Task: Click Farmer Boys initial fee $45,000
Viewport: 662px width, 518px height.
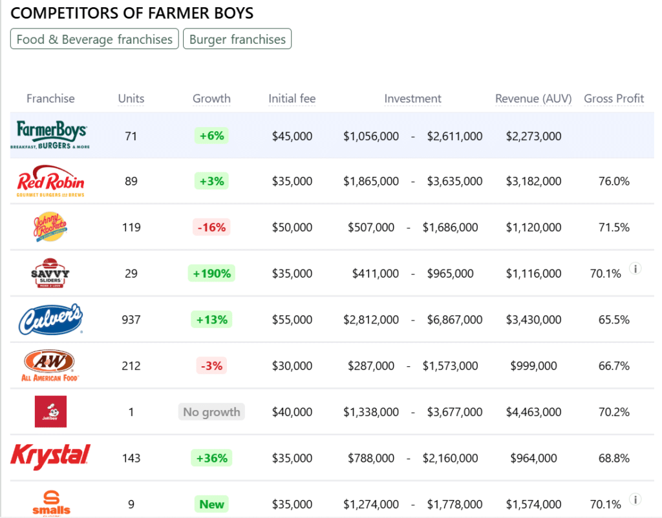Action: (x=292, y=136)
